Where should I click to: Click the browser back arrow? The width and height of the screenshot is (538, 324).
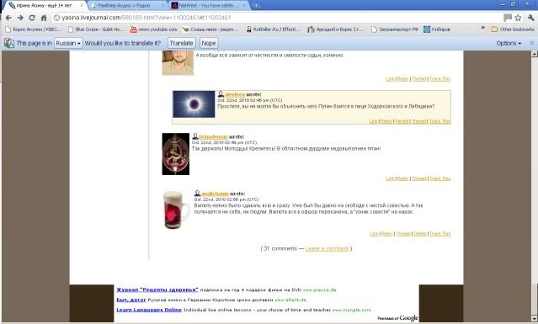[x=8, y=18]
